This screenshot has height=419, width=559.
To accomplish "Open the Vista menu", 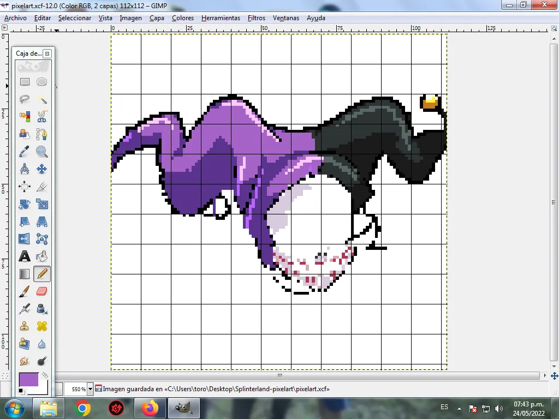I will tap(105, 18).
